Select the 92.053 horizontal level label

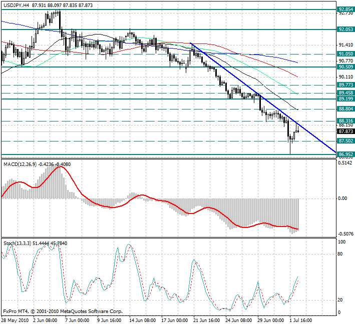[x=346, y=29]
